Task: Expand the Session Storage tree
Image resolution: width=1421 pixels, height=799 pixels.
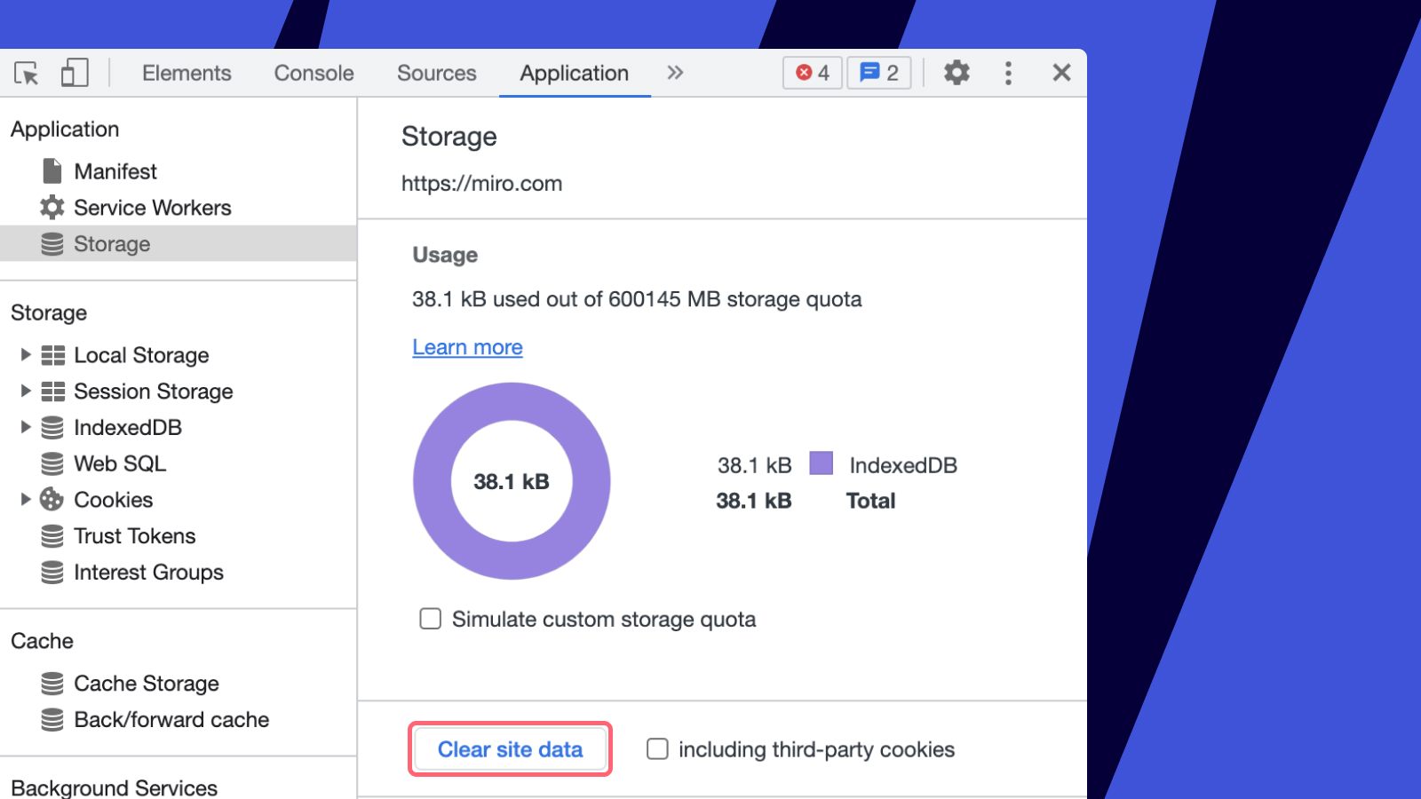Action: pyautogui.click(x=26, y=392)
